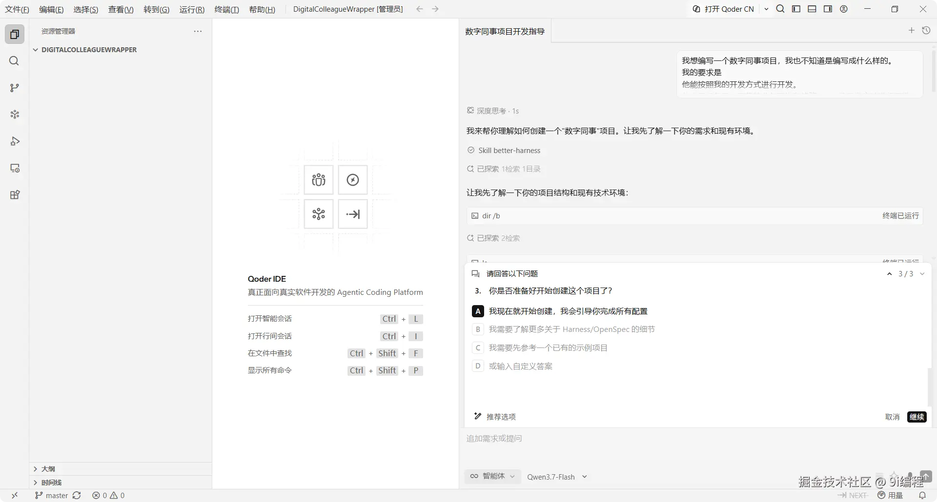Click the 打开 Qoder CN button
The width and height of the screenshot is (937, 502).
[724, 9]
